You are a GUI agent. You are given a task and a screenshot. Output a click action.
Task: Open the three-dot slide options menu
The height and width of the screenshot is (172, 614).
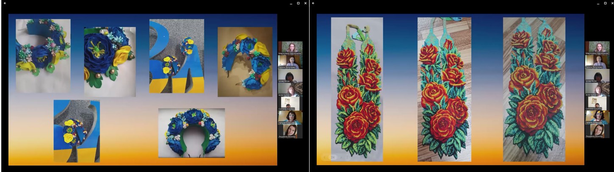(348, 157)
